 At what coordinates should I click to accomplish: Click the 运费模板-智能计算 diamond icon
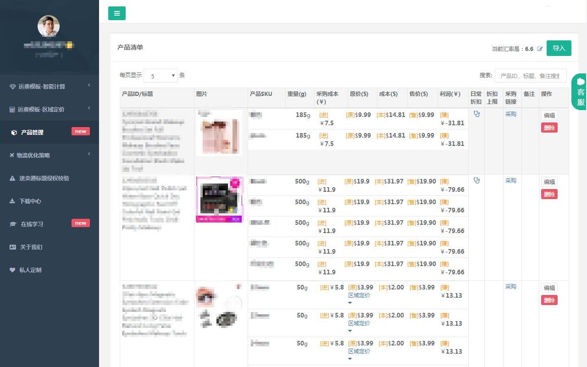tap(10, 86)
